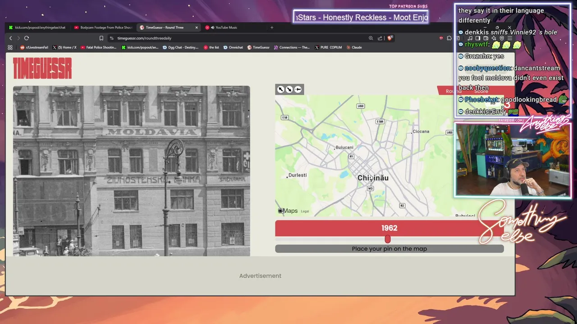Image resolution: width=577 pixels, height=324 pixels.
Task: Open 'the list' bookmark
Action: (x=211, y=47)
